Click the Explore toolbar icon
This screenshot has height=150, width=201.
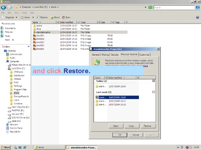(x=38, y=17)
